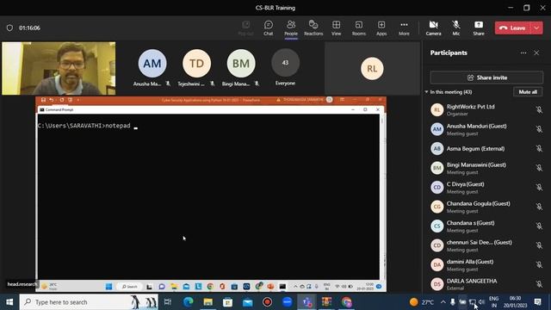Click the Command Prompt vertical scrollbar
The width and height of the screenshot is (551, 310).
click(381, 197)
